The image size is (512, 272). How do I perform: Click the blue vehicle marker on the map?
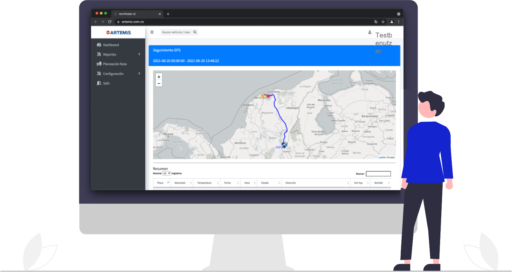pyautogui.click(x=284, y=145)
